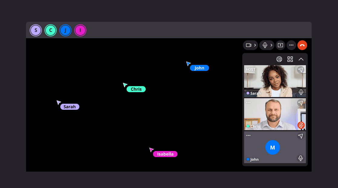Viewport: 338px width, 188px height.
Task: Turn off the camera in the toolbar
Action: click(248, 45)
